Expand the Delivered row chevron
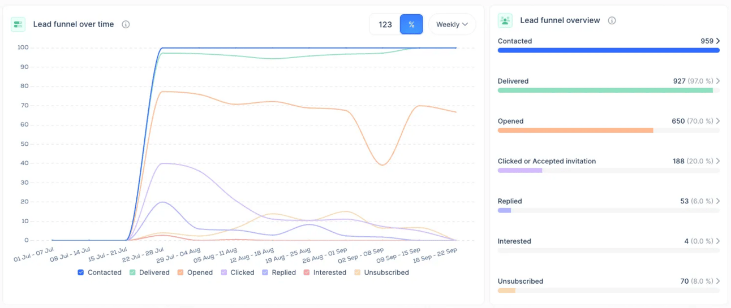This screenshot has height=308, width=731. point(718,81)
